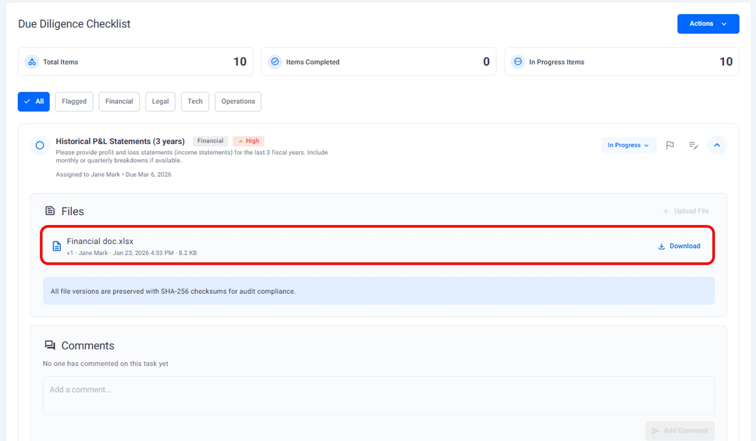756x441 pixels.
Task: Collapse the Historical P&L Statements item
Action: [x=717, y=145]
